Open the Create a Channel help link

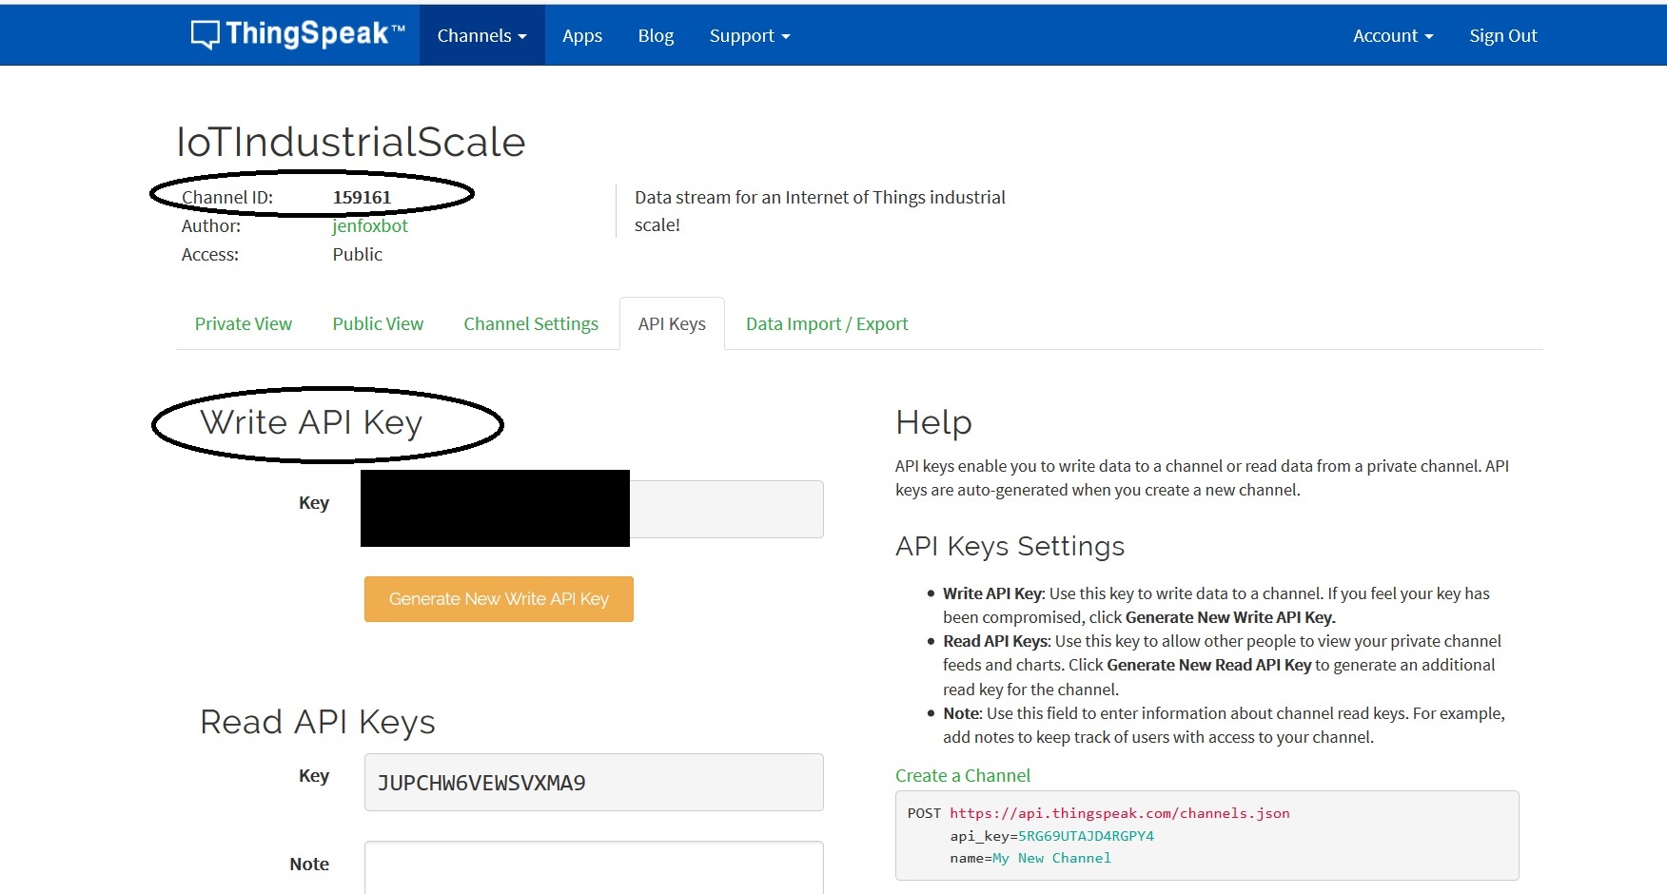pyautogui.click(x=963, y=775)
